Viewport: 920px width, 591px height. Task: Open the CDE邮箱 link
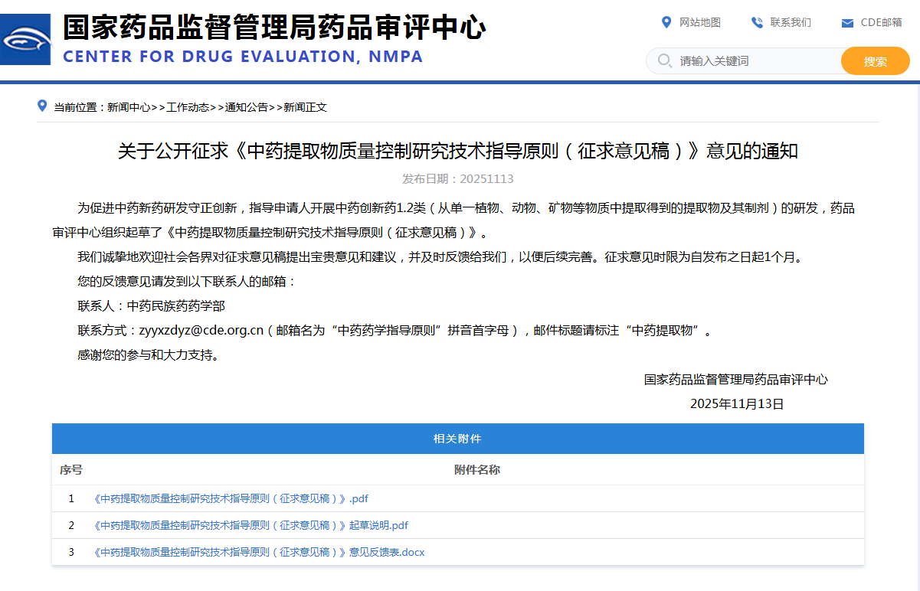881,22
